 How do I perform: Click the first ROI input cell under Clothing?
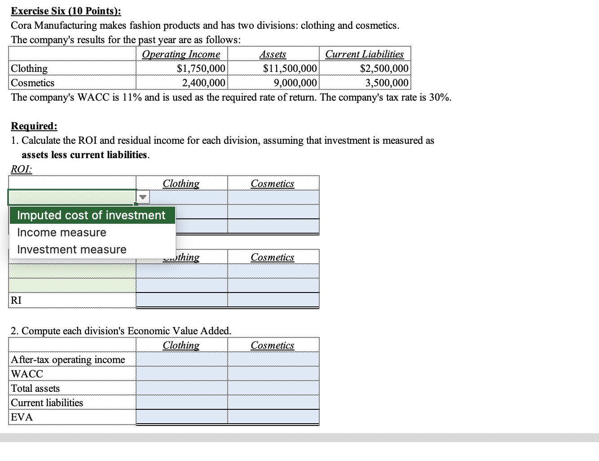click(182, 197)
